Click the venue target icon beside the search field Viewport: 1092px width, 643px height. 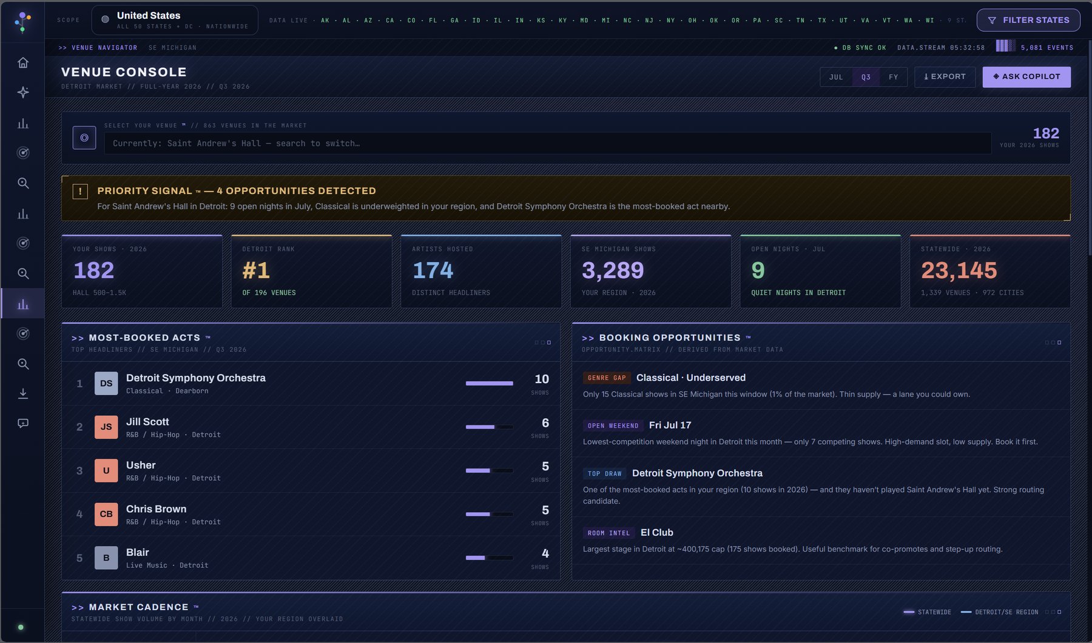click(x=84, y=138)
